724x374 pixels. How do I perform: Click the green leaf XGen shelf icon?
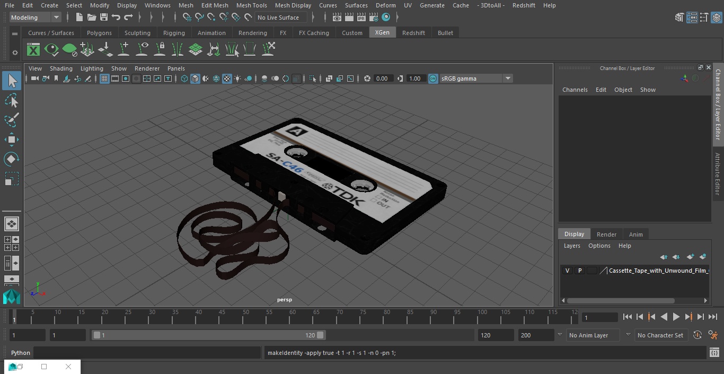(x=69, y=50)
